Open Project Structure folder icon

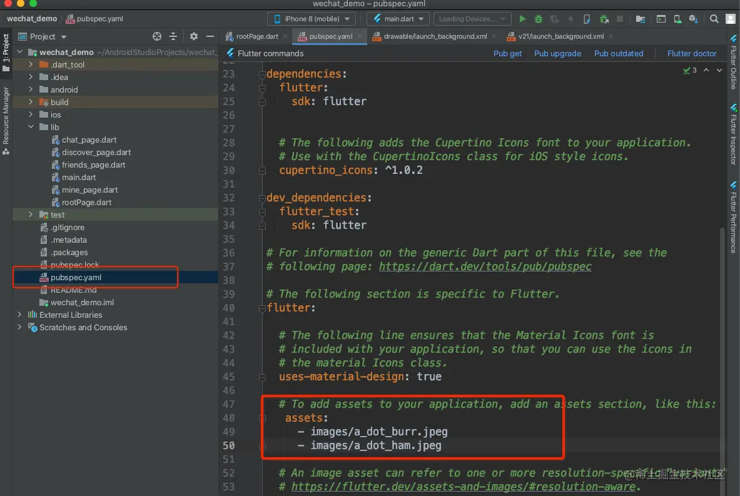[x=641, y=19]
